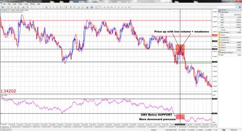Click the zoom in magnifier icon
This screenshot has width=242, height=131.
71,7
